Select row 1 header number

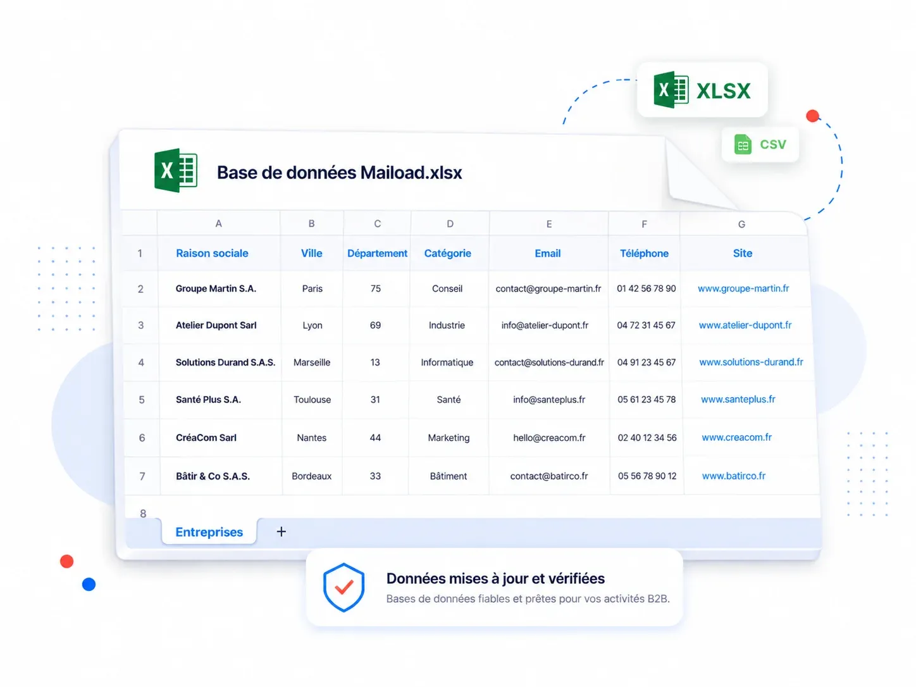(140, 253)
